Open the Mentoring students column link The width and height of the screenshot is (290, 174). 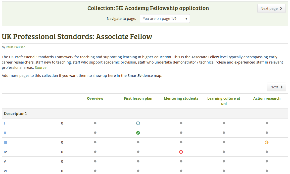pos(181,98)
